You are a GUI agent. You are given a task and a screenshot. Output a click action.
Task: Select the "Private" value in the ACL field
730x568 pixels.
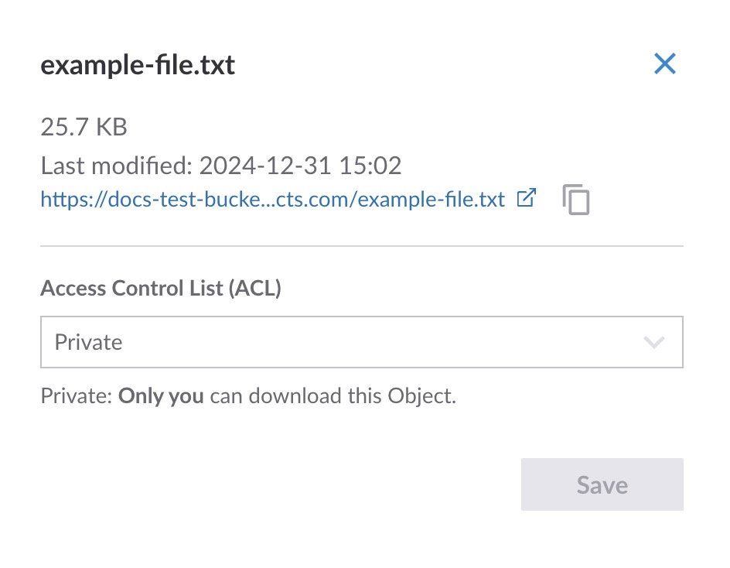88,342
